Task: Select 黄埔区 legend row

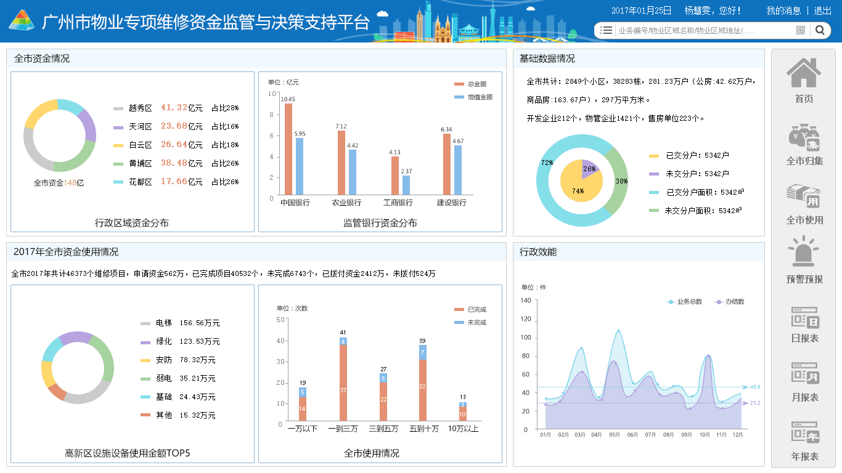Action: pos(176,163)
